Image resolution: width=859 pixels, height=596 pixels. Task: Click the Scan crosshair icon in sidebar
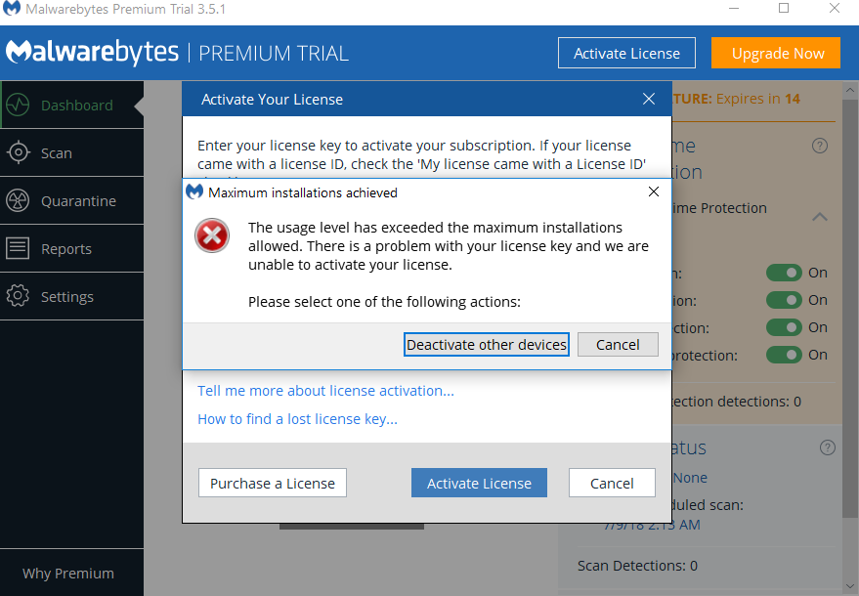(x=18, y=152)
